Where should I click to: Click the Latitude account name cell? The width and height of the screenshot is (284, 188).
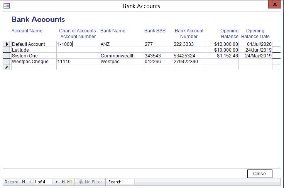33,50
